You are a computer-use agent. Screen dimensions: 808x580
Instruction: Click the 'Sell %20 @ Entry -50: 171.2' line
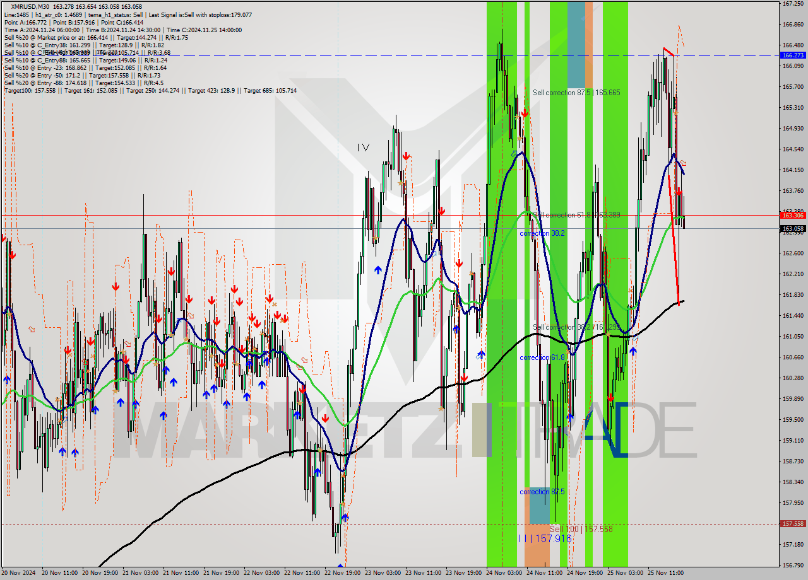82,75
